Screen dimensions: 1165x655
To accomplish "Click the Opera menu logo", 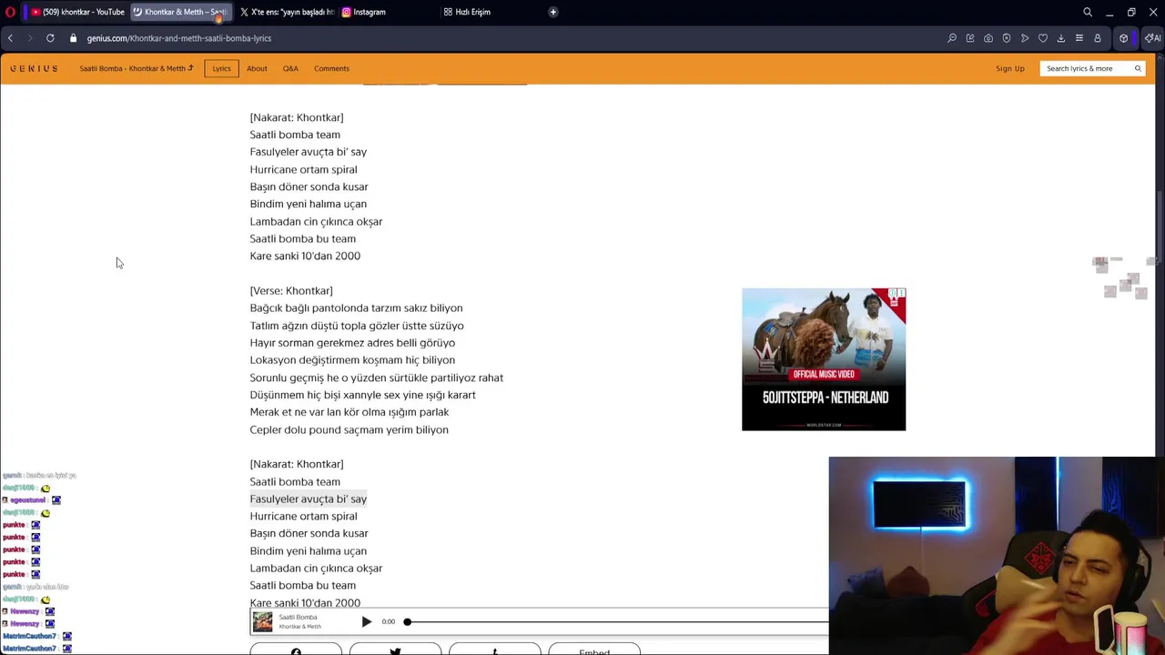I will click(10, 12).
